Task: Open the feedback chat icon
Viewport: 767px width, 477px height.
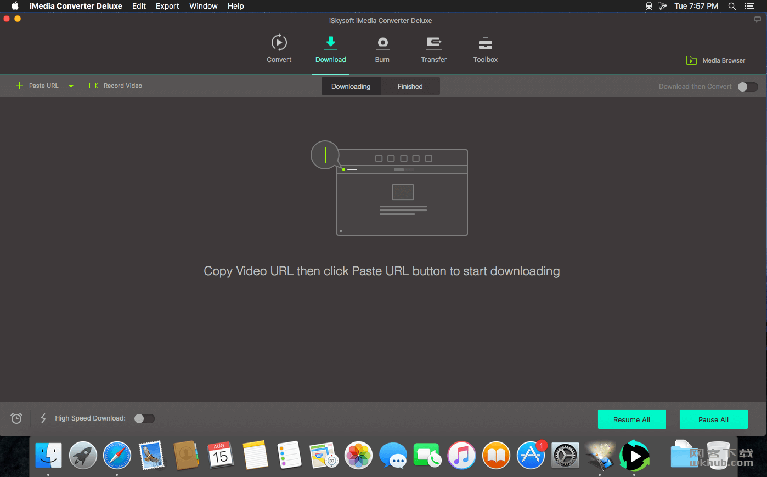Action: 758,19
